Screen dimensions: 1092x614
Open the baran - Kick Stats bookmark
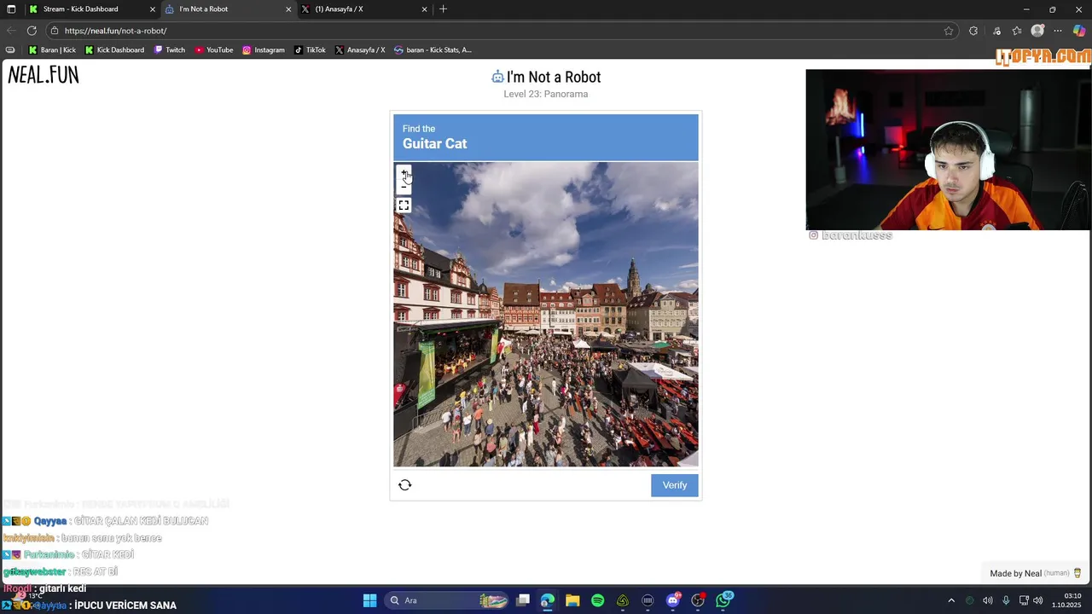[433, 50]
